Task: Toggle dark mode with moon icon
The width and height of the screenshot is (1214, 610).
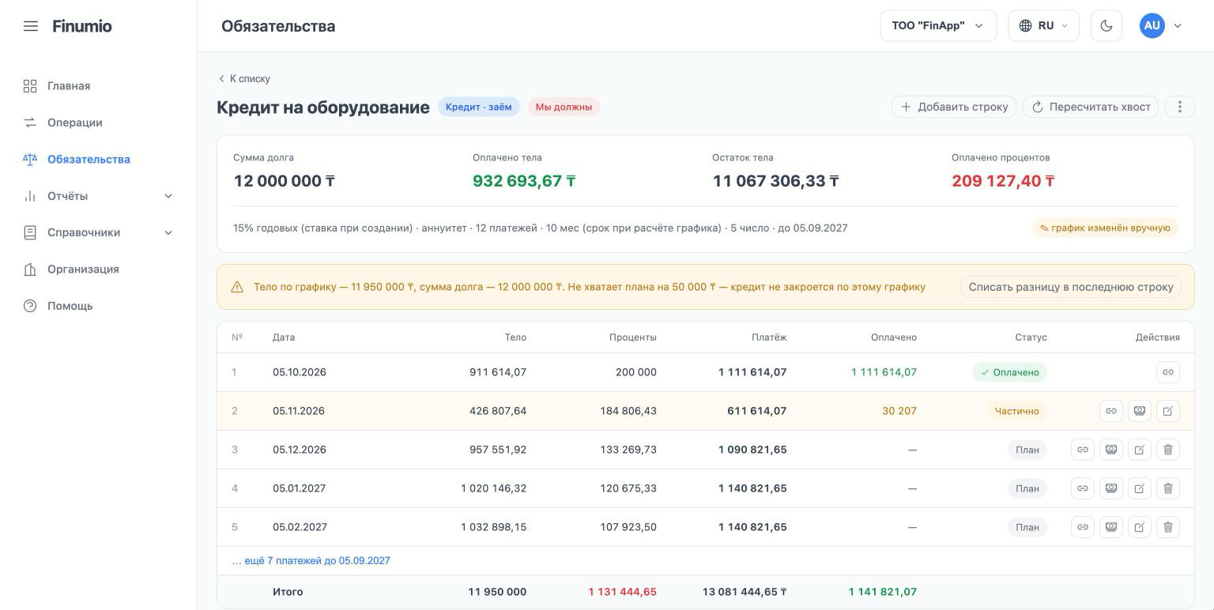Action: click(x=1107, y=26)
